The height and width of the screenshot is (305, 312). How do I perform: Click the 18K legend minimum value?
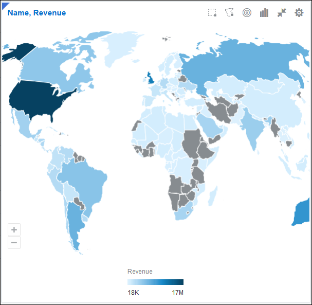(133, 293)
